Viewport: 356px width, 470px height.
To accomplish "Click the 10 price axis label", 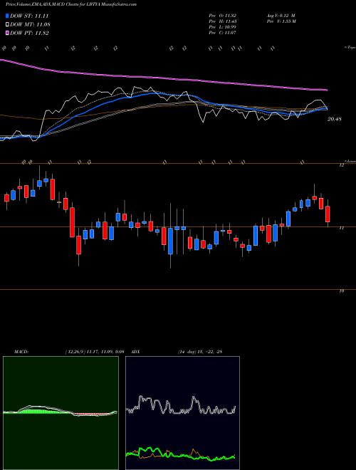I will (x=342, y=291).
